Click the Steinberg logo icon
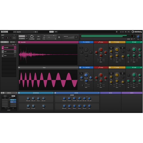Viewport: 143px width, 143px height. 133,32
